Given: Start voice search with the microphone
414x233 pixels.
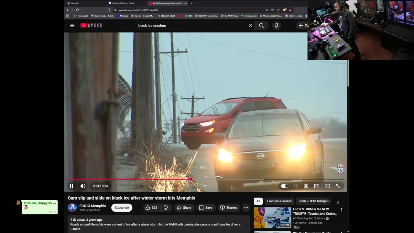Looking at the screenshot, I should tap(277, 26).
